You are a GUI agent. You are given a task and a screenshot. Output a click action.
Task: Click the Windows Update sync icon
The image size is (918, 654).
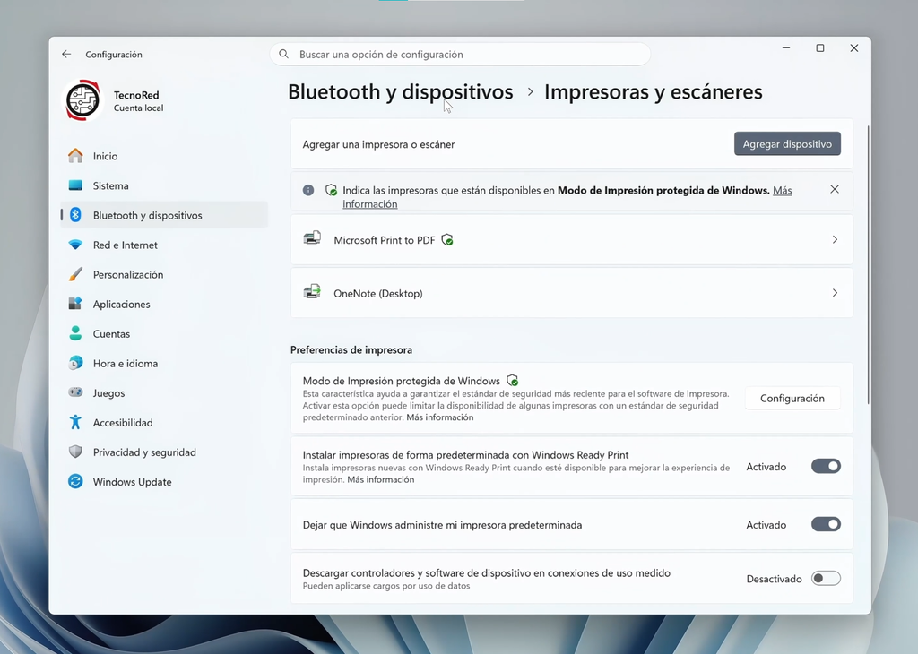click(x=75, y=481)
